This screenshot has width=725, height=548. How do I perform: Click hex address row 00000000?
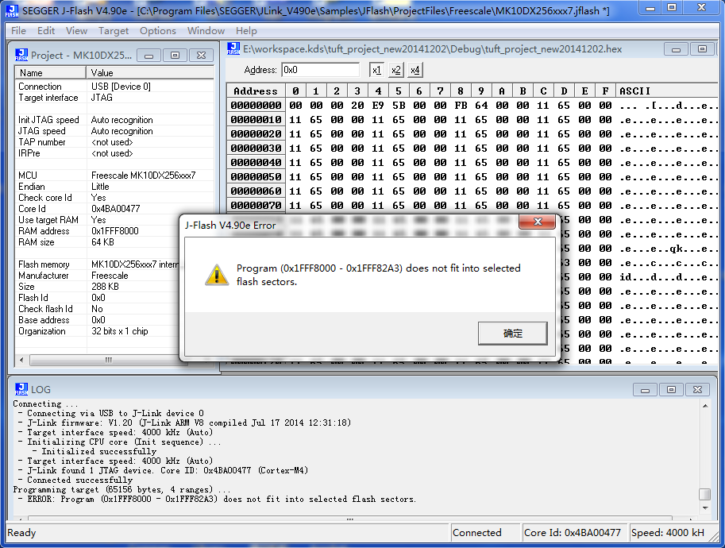[256, 106]
